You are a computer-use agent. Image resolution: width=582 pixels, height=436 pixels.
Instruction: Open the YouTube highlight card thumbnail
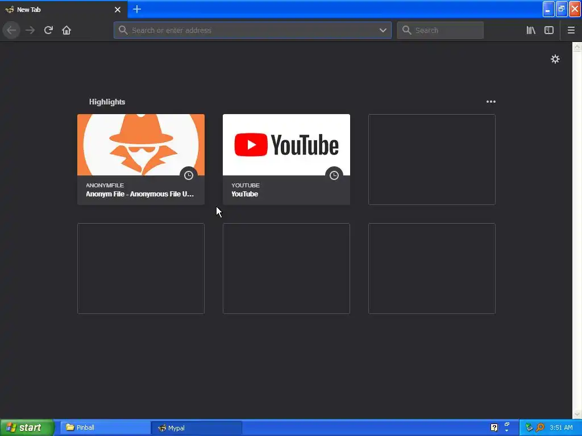[x=286, y=145]
